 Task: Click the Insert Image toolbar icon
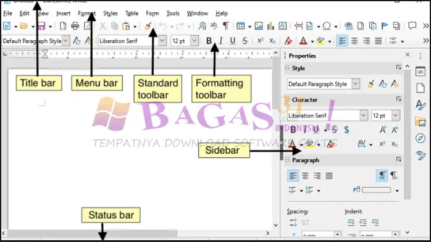259,26
